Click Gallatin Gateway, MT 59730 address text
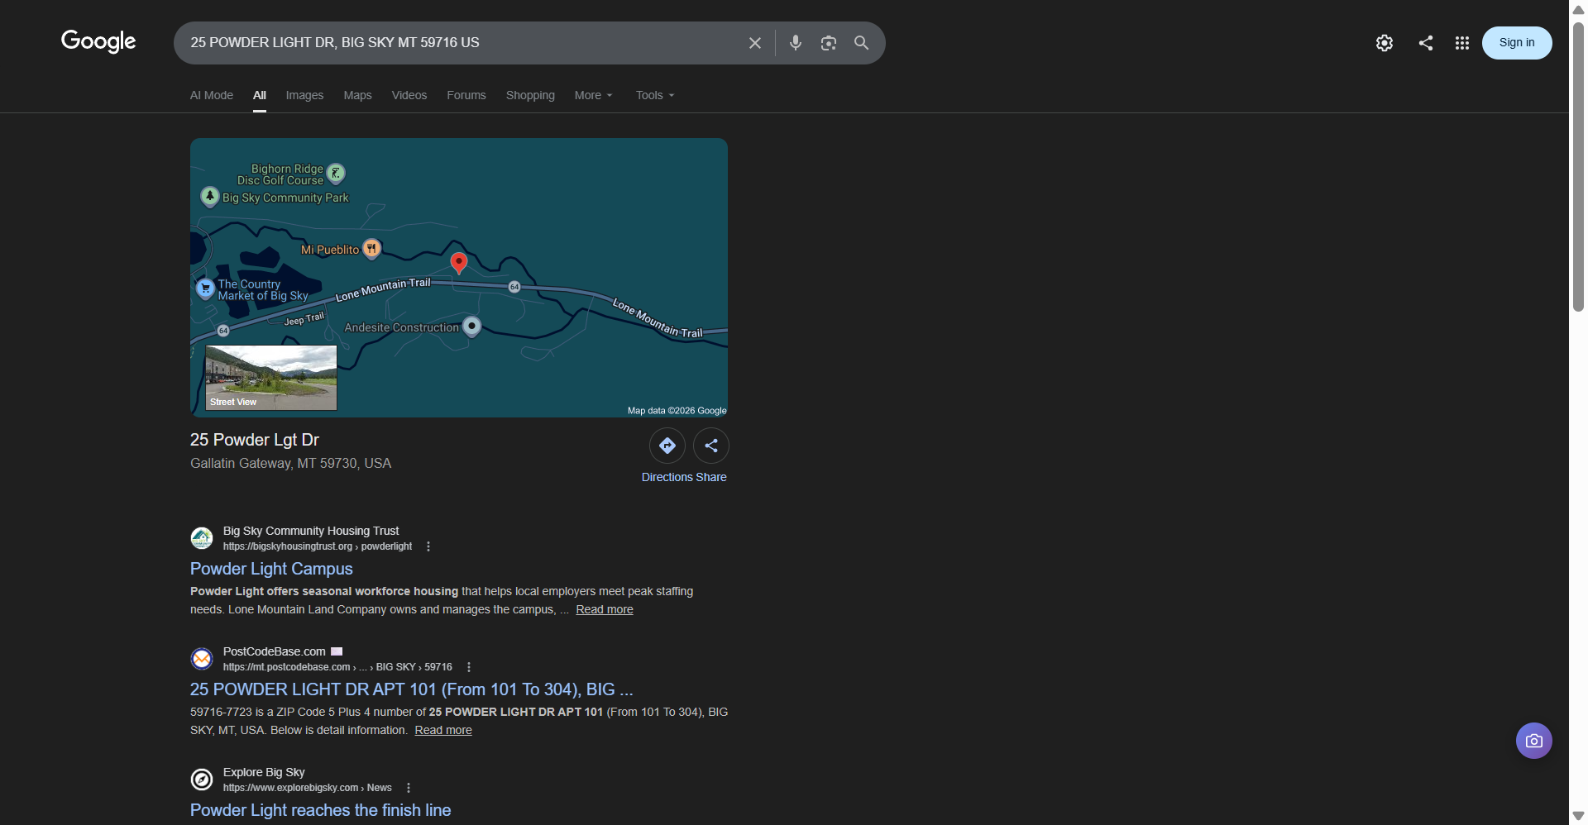This screenshot has width=1588, height=825. click(x=290, y=463)
